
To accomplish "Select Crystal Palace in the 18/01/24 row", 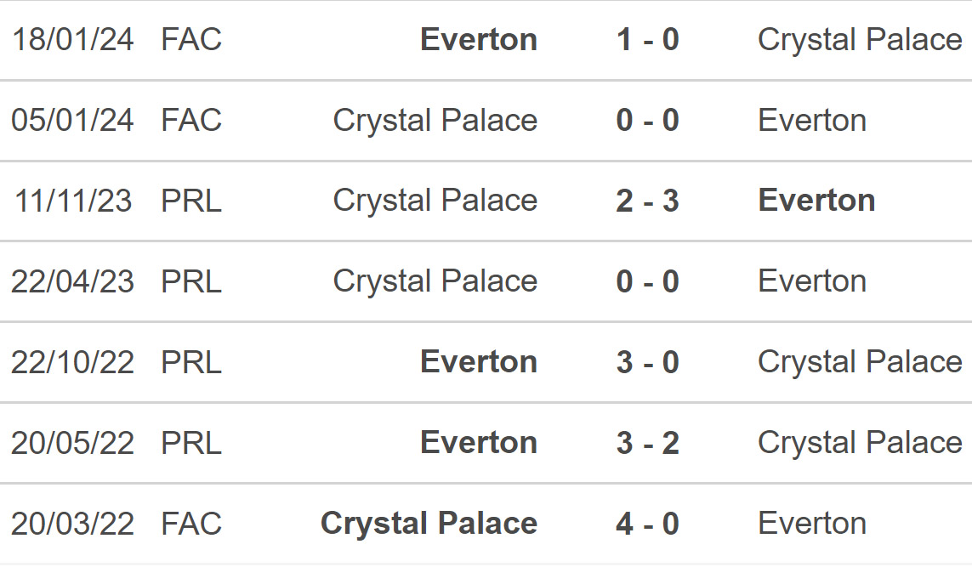I will point(860,40).
